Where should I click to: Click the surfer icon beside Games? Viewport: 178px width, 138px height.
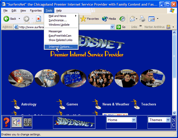click(x=61, y=104)
